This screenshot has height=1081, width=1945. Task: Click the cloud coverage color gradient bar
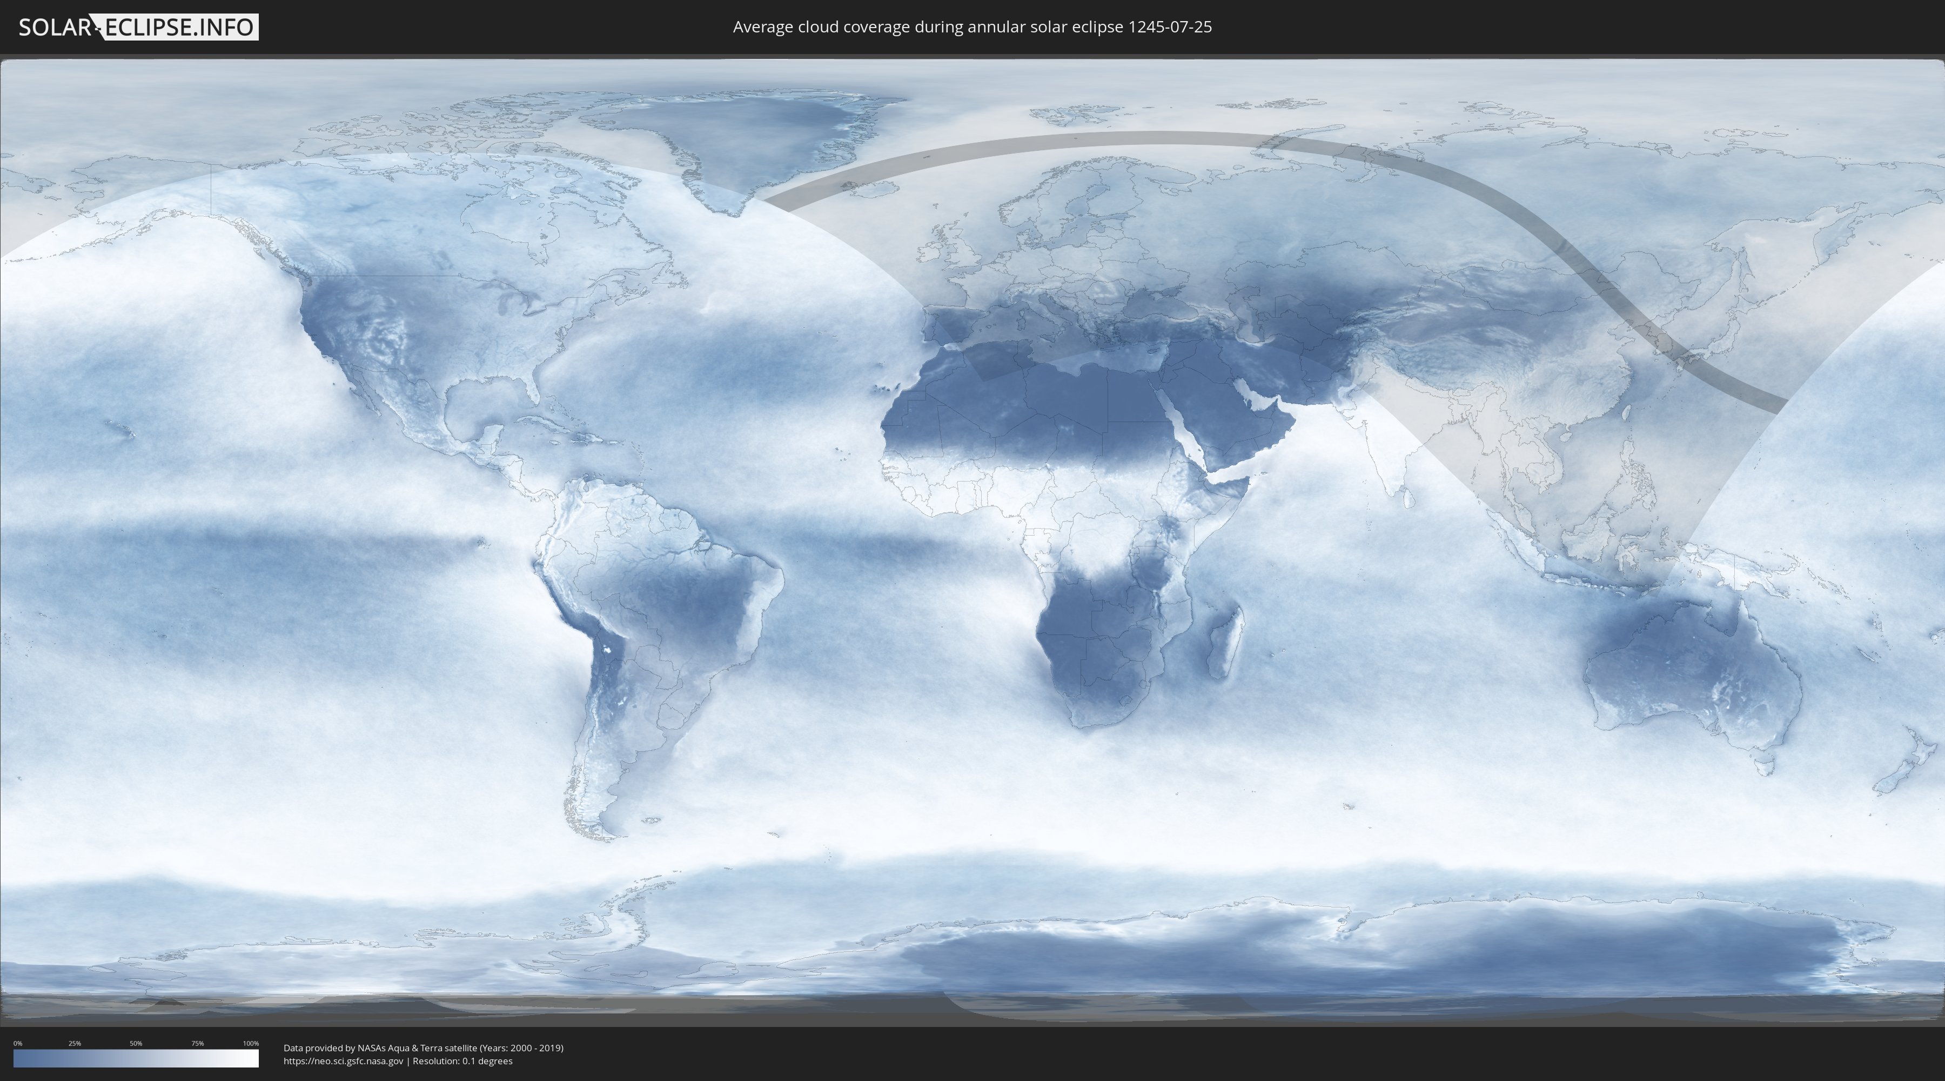click(x=136, y=1058)
